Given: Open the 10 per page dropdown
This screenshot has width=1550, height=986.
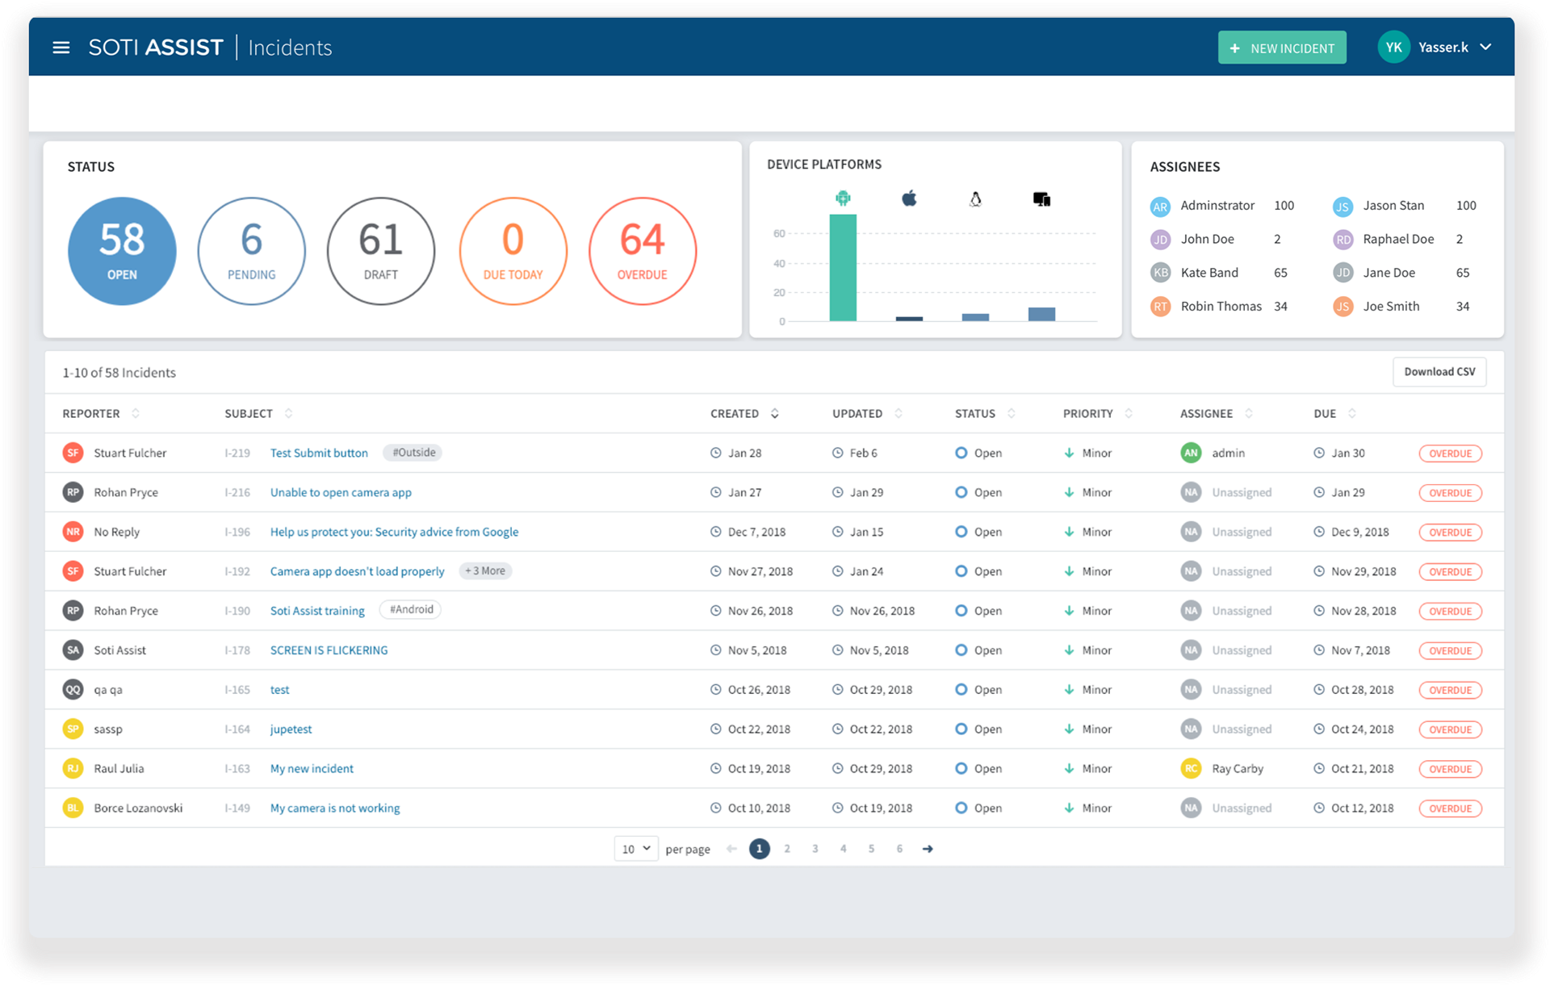Looking at the screenshot, I should 636,849.
